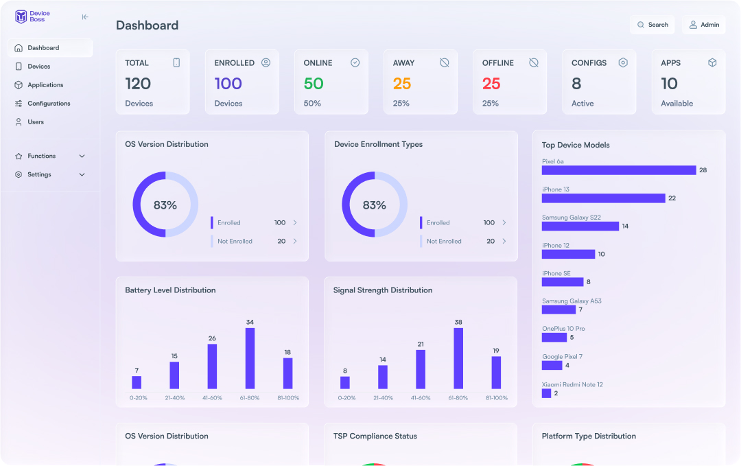741x466 pixels.
Task: Click the Top Device Models heading
Action: (x=576, y=145)
